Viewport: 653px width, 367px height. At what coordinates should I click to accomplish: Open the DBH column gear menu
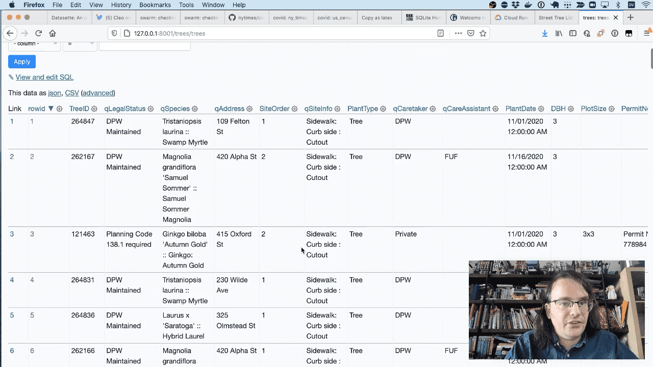[571, 109]
